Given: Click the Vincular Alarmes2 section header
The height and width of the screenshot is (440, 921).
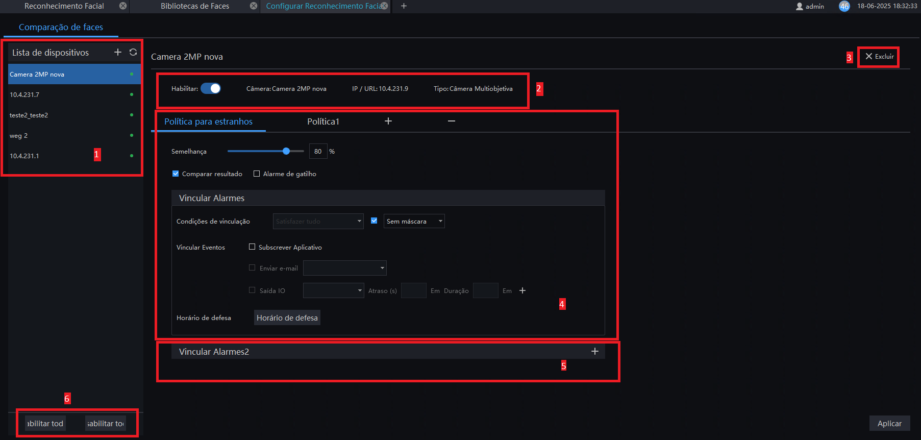Looking at the screenshot, I should (388, 351).
